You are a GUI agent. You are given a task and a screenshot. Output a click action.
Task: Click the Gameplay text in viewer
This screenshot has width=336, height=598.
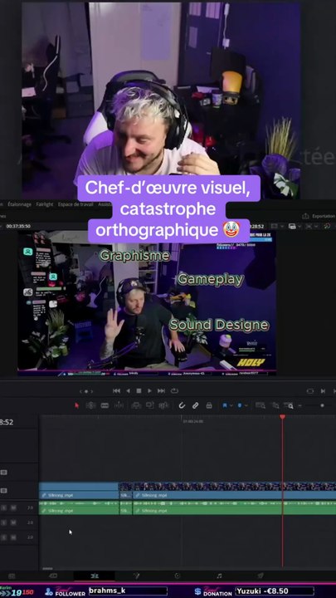[x=210, y=280]
